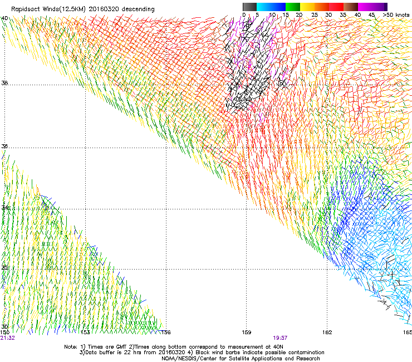Click the gray 0-5 knots legend segment
Screen dimensions: 412x362
tap(249, 7)
